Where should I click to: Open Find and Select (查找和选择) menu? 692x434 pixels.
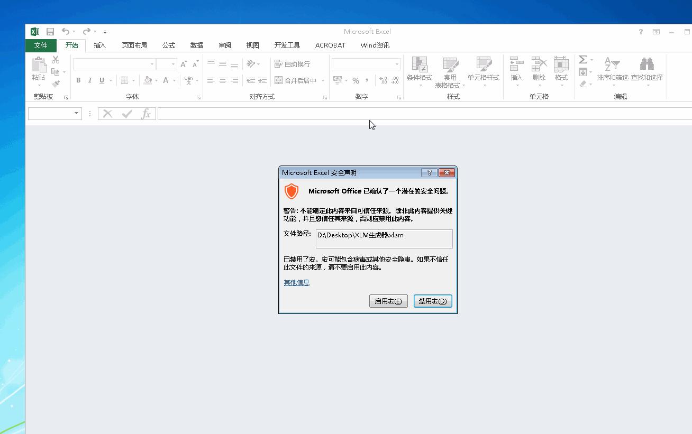click(x=647, y=72)
